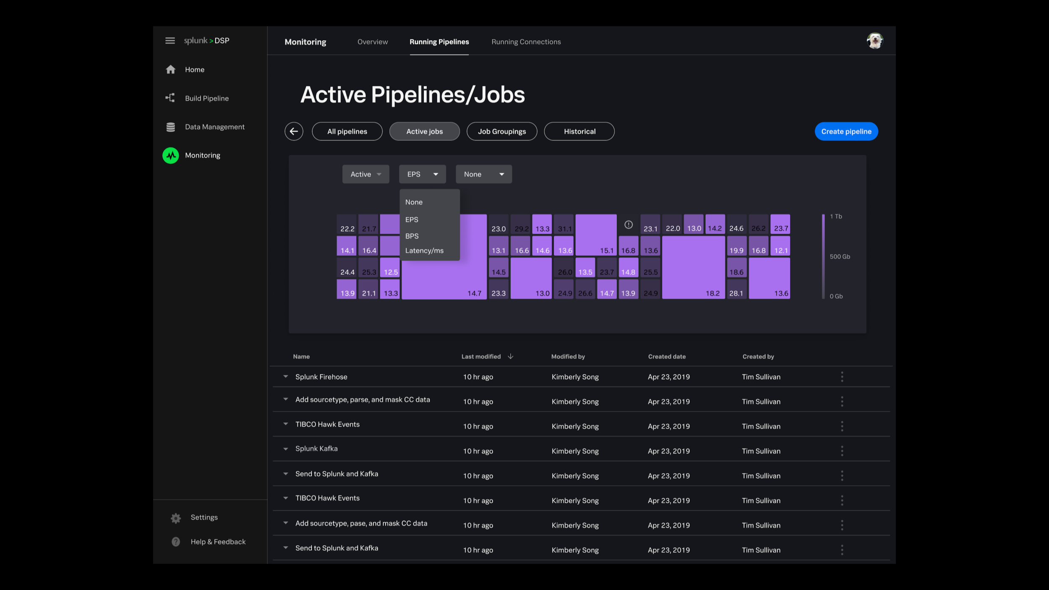This screenshot has width=1049, height=590.
Task: Select Latency/ms from the dropdown list
Action: tap(424, 251)
